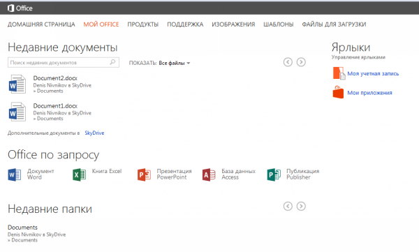Open Document2.docx Word file icon

[x=17, y=84]
